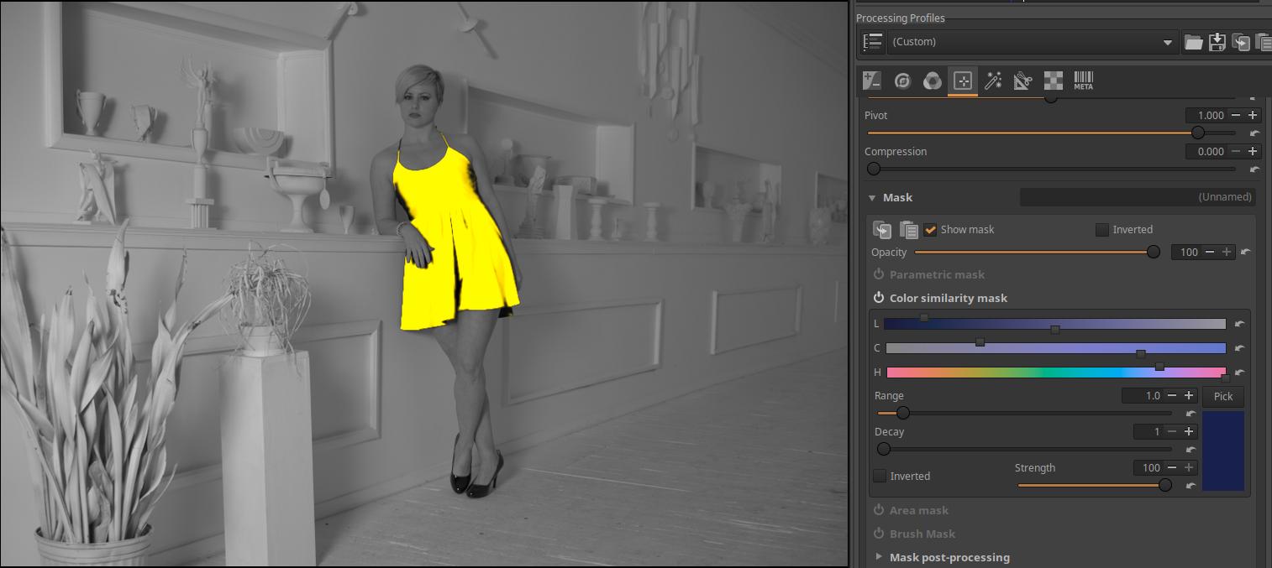Click the checkerboard Raw tab icon

(1053, 81)
